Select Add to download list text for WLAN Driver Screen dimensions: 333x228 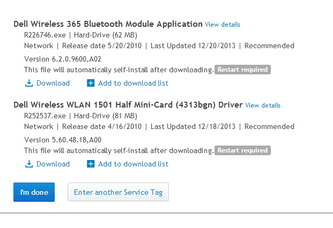click(133, 164)
